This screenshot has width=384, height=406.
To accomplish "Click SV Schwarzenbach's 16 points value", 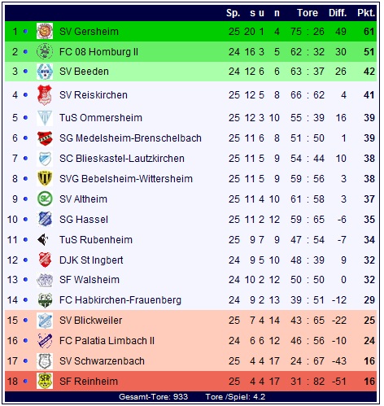I will pyautogui.click(x=369, y=361).
